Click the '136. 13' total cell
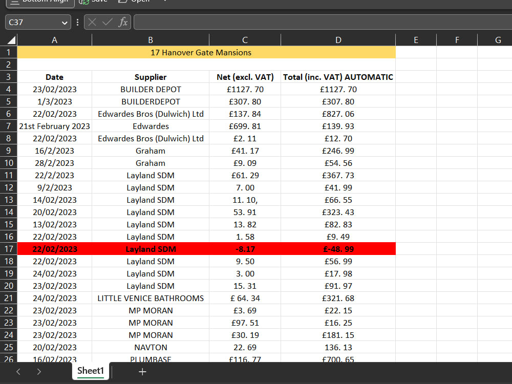Viewport: 512px width, 384px height. (x=338, y=347)
